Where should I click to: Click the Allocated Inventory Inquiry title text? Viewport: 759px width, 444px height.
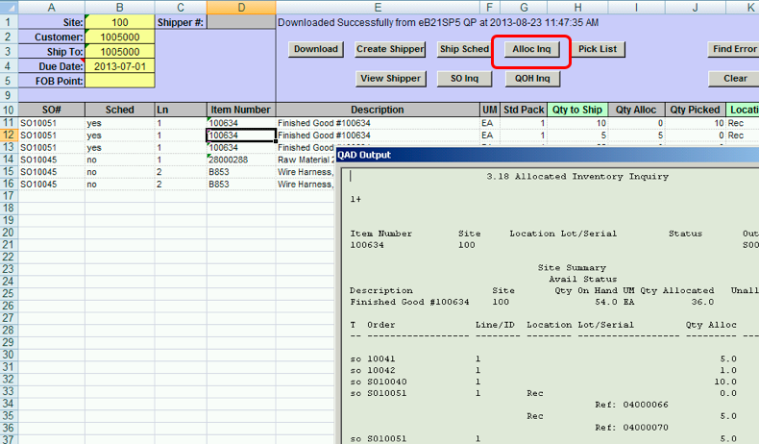tap(577, 176)
